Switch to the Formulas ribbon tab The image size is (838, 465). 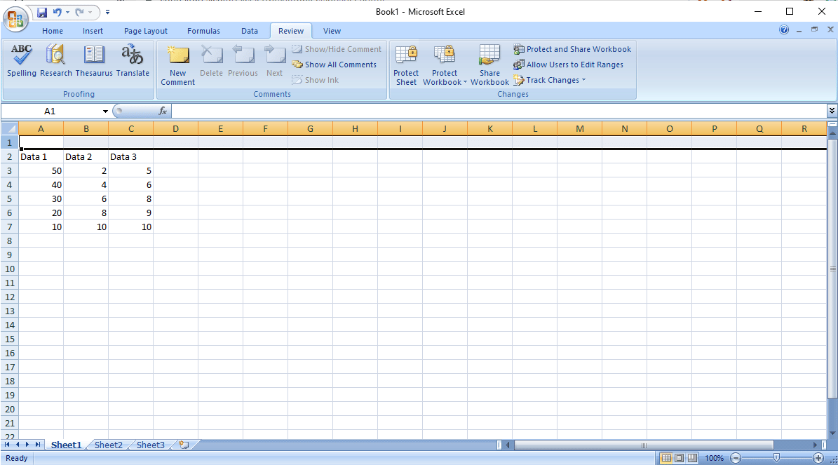(x=203, y=31)
